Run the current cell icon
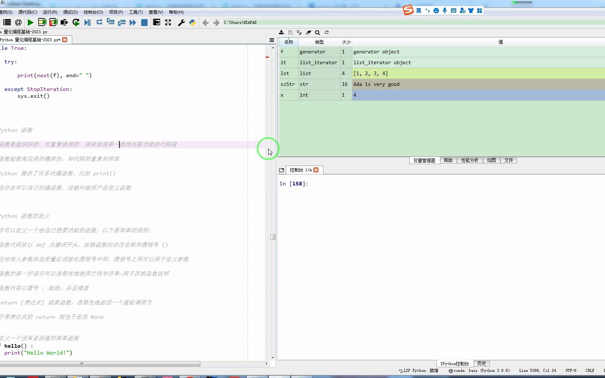Screen dimensions: 605x378 [42, 22]
